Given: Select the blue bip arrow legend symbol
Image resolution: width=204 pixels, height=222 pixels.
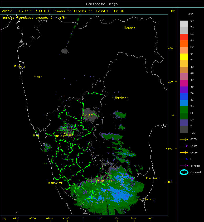Looking at the screenshot, I should [184, 159].
